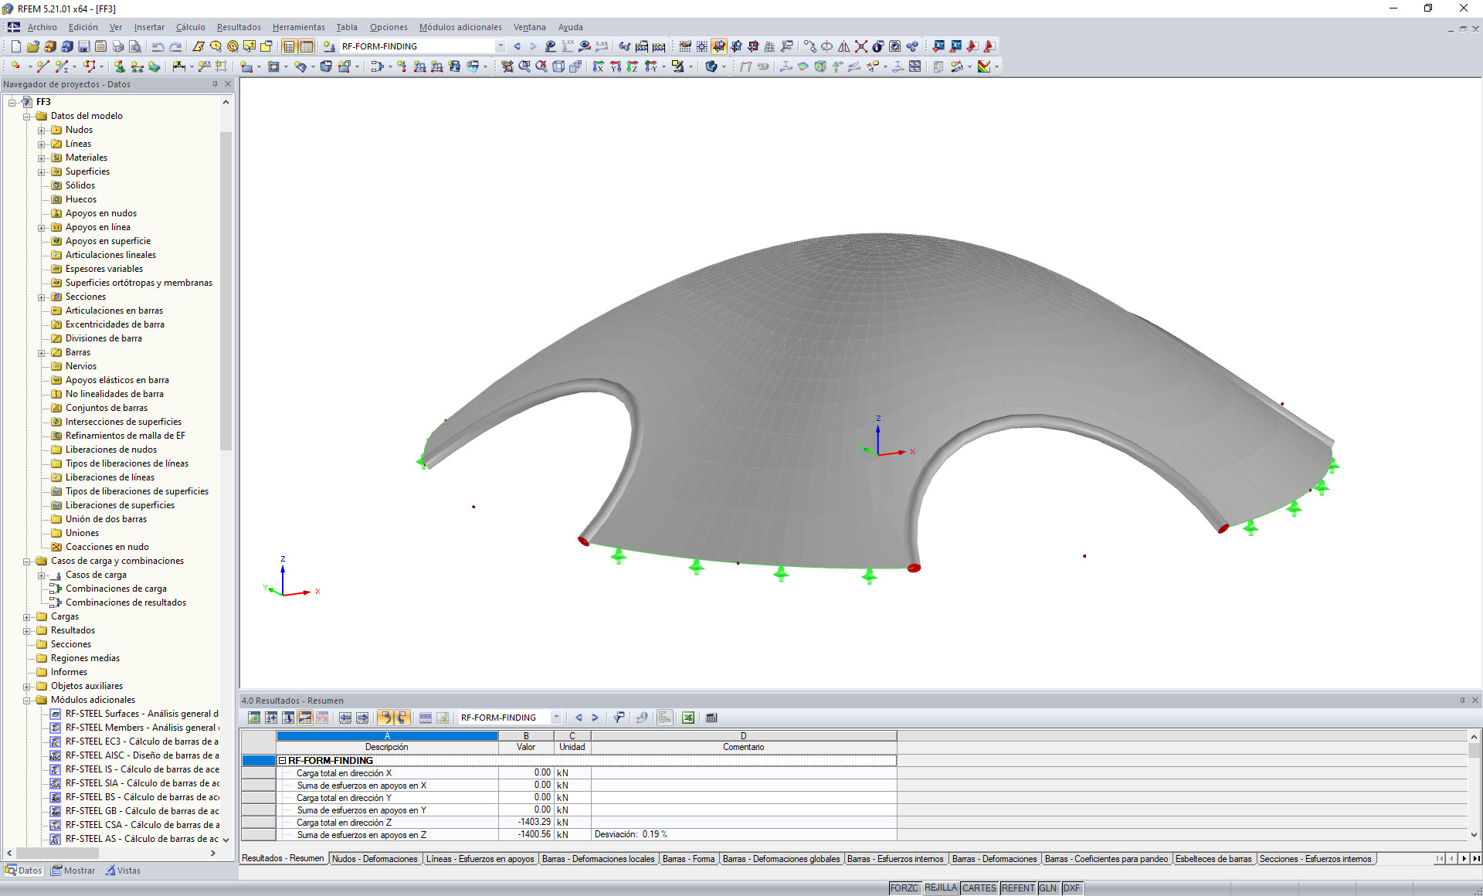Toggle the REJILLA grid status button

(940, 888)
